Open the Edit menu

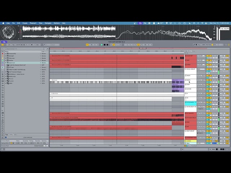[18, 23]
